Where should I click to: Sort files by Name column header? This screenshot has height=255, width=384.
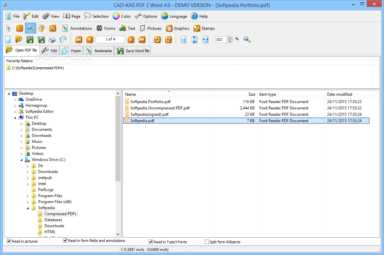(x=169, y=94)
